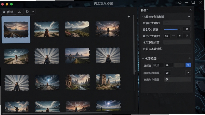Select row three first radial rays thumbnail
Image resolution: width=205 pixels, height=115 pixels.
click(17, 83)
